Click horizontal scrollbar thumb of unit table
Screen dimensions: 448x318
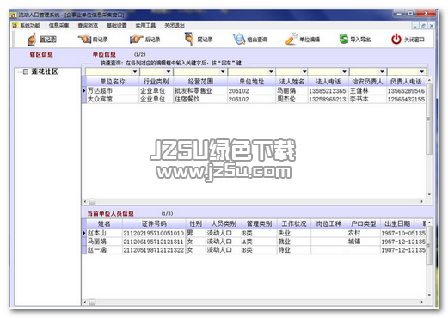pos(92,201)
